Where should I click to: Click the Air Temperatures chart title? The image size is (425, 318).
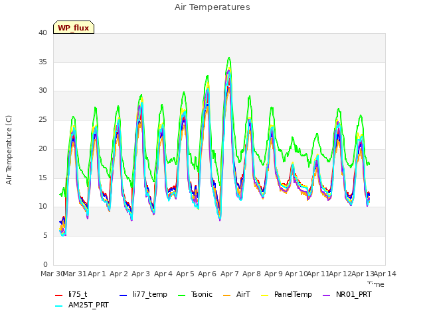212,7
